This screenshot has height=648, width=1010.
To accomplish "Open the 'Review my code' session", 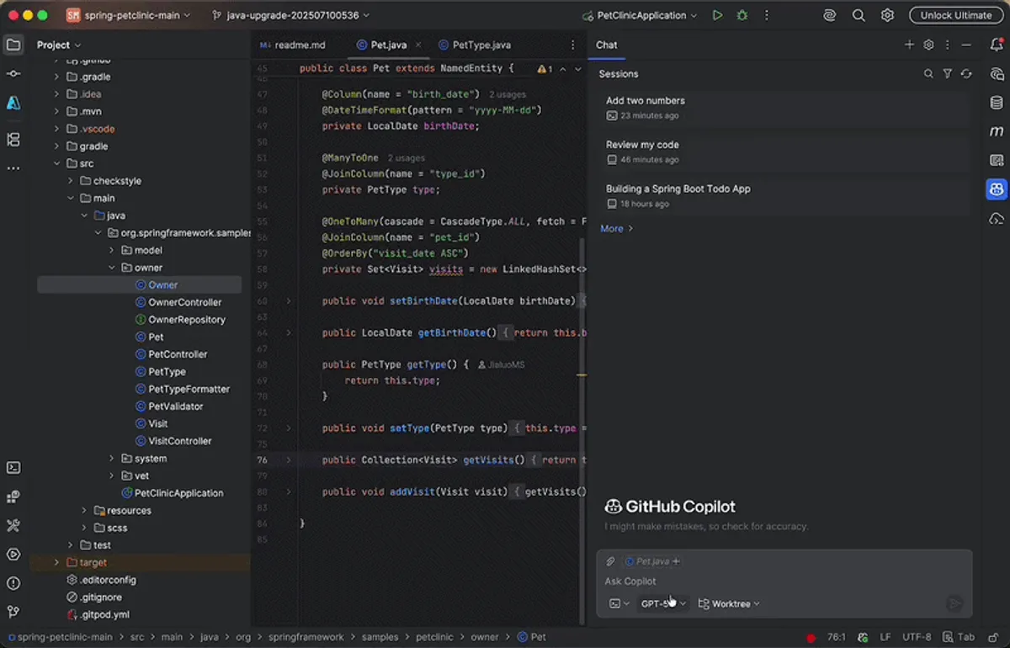I will [783, 151].
